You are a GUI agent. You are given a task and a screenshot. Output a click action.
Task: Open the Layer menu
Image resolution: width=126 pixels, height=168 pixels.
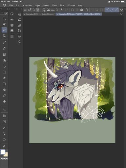(37, 5)
